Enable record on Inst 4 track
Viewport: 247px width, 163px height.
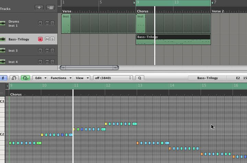click(40, 62)
